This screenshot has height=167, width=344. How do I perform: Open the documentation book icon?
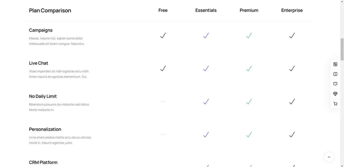(335, 74)
